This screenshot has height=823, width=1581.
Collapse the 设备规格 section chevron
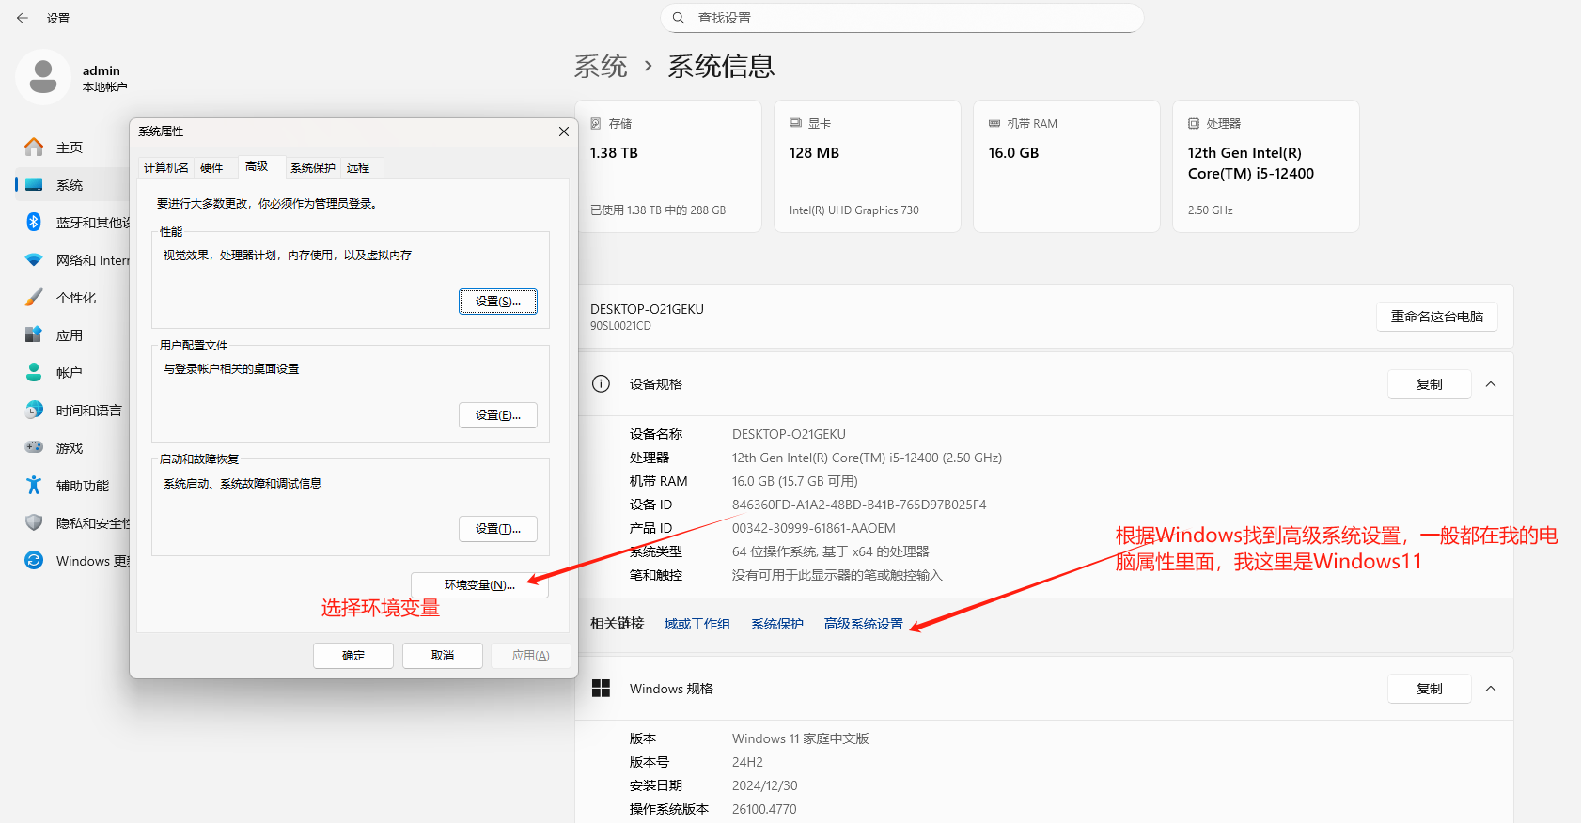click(x=1491, y=384)
